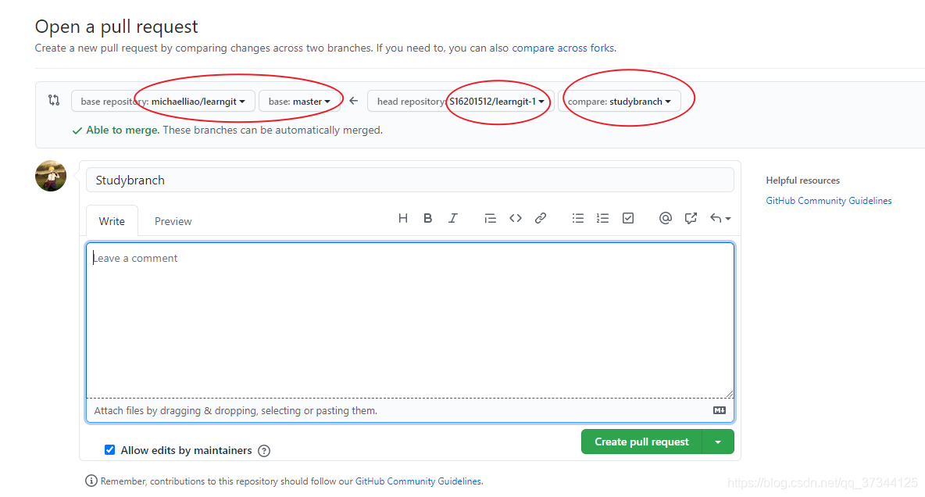Insert a numbered list
Image resolution: width=925 pixels, height=497 pixels.
602,218
